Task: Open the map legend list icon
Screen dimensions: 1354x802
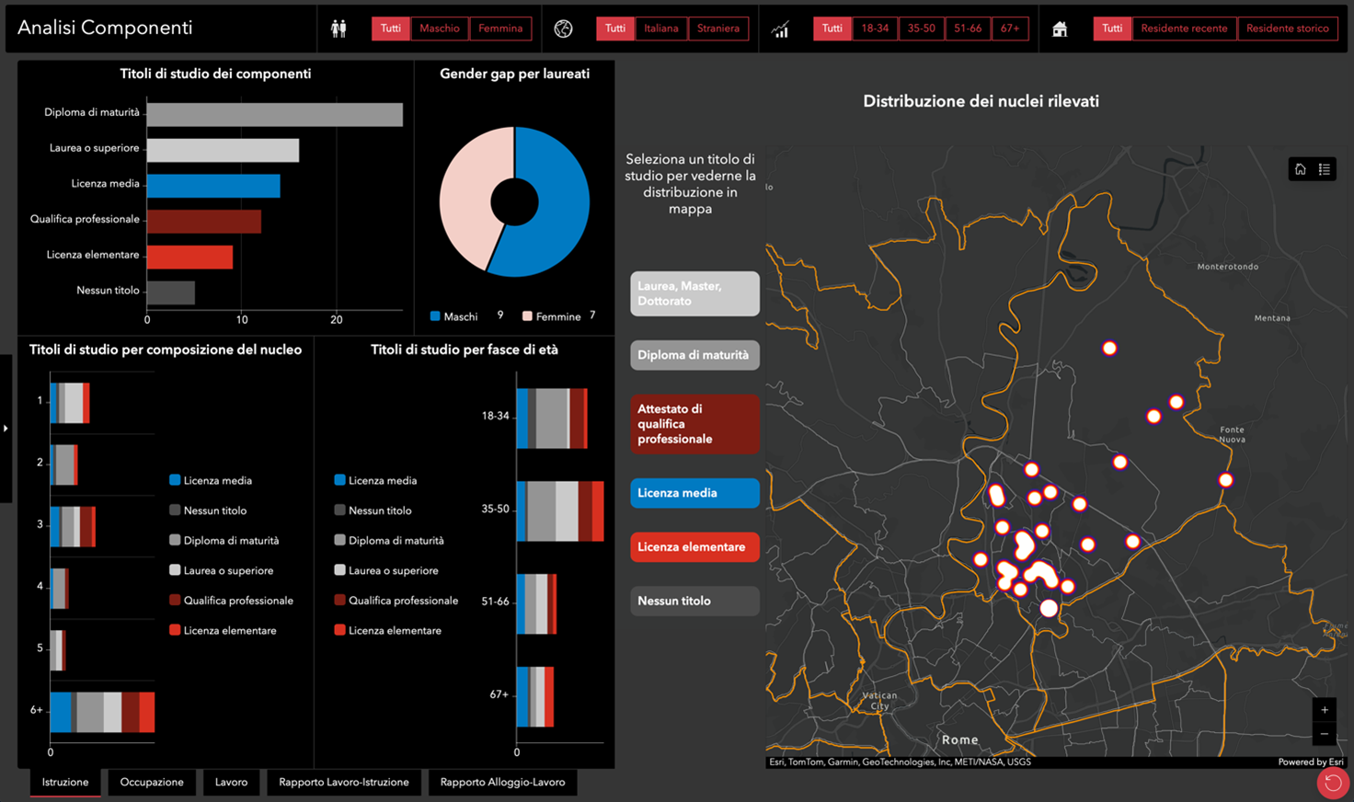Action: [1325, 169]
